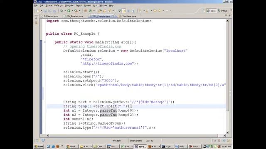Click the Debug bug toolbar icon
Screen dimensions: 266x149
click(x=62, y=11)
